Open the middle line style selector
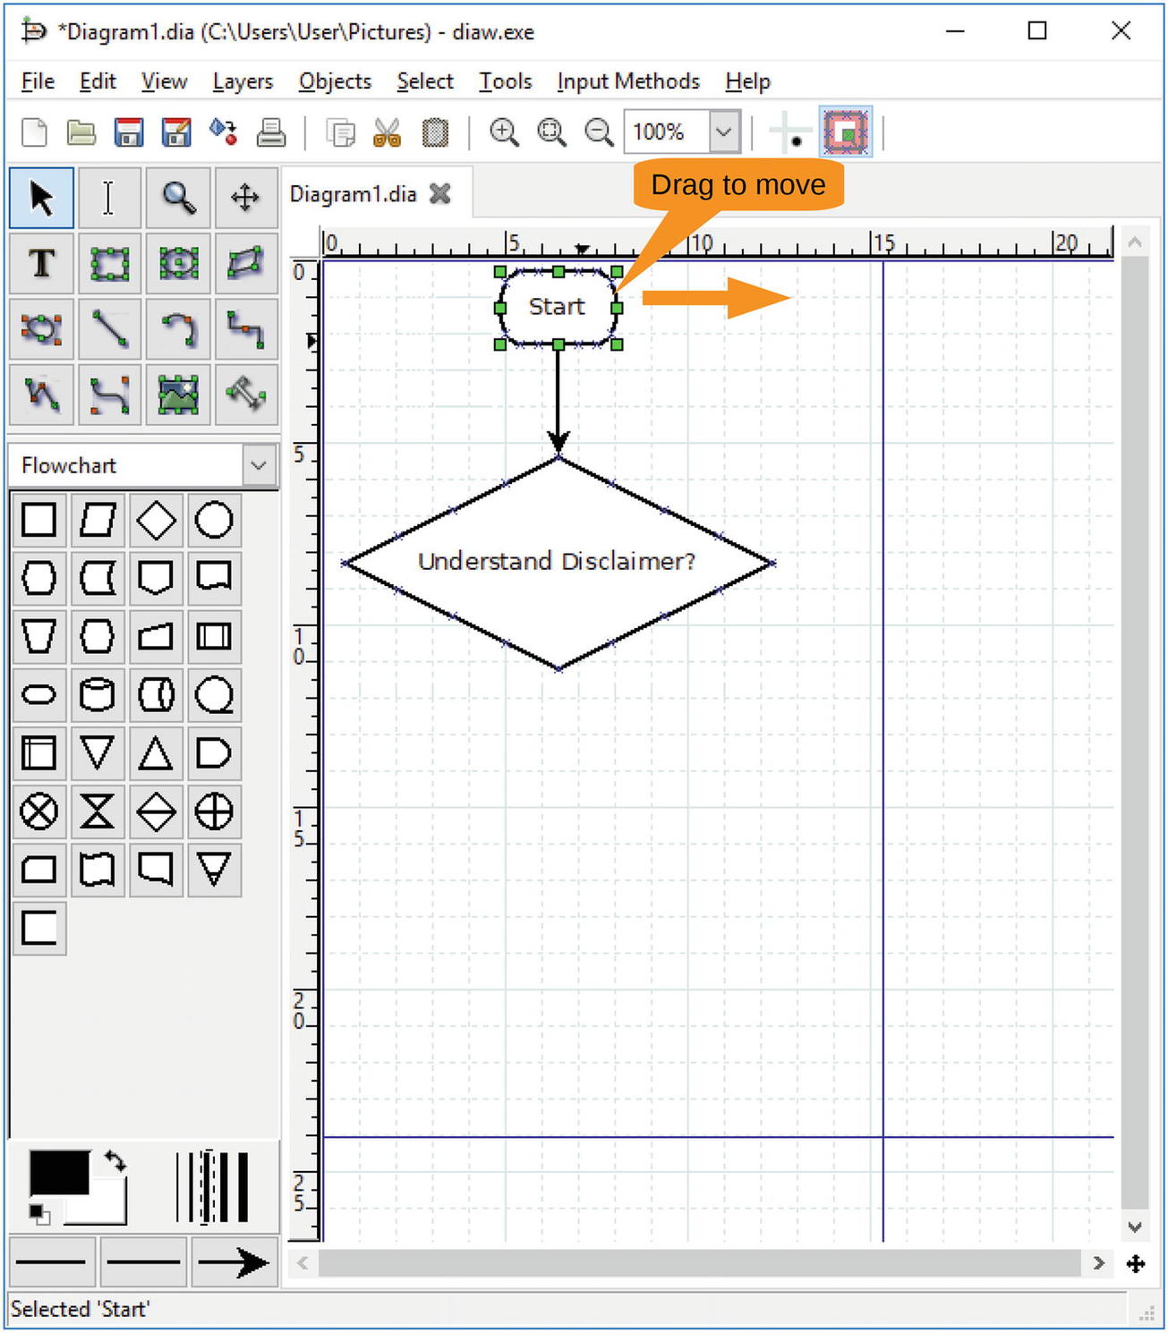1168x1333 pixels. click(x=143, y=1262)
